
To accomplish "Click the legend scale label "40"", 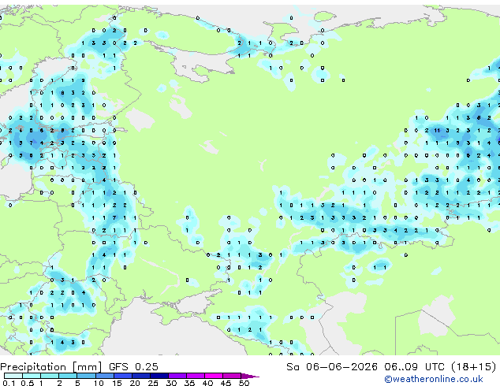I will pos(207,383).
